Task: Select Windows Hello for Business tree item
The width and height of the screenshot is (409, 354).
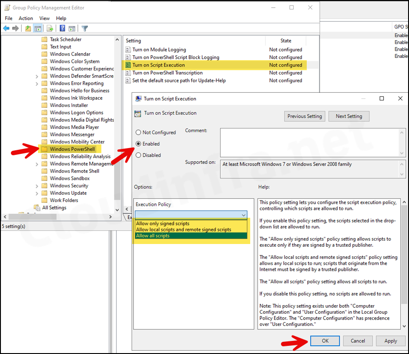Action: tap(80, 91)
